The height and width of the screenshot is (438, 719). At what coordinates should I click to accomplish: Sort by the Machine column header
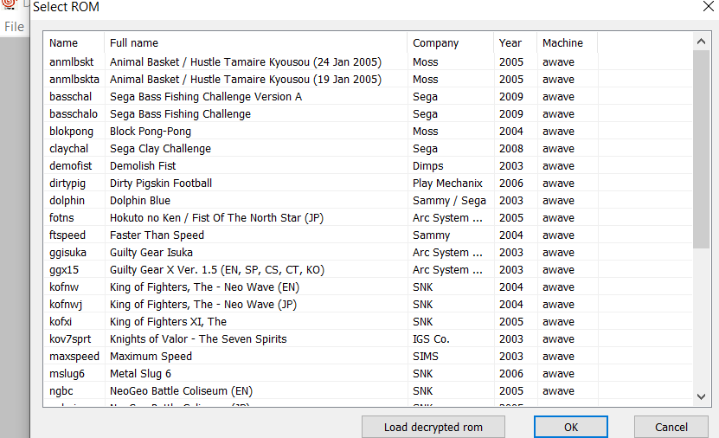point(568,42)
